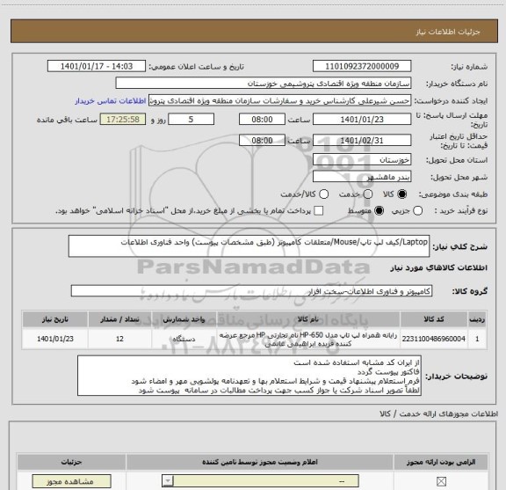Click the request creator name field
Viewport: 506px width, 490px height.
tap(279, 100)
